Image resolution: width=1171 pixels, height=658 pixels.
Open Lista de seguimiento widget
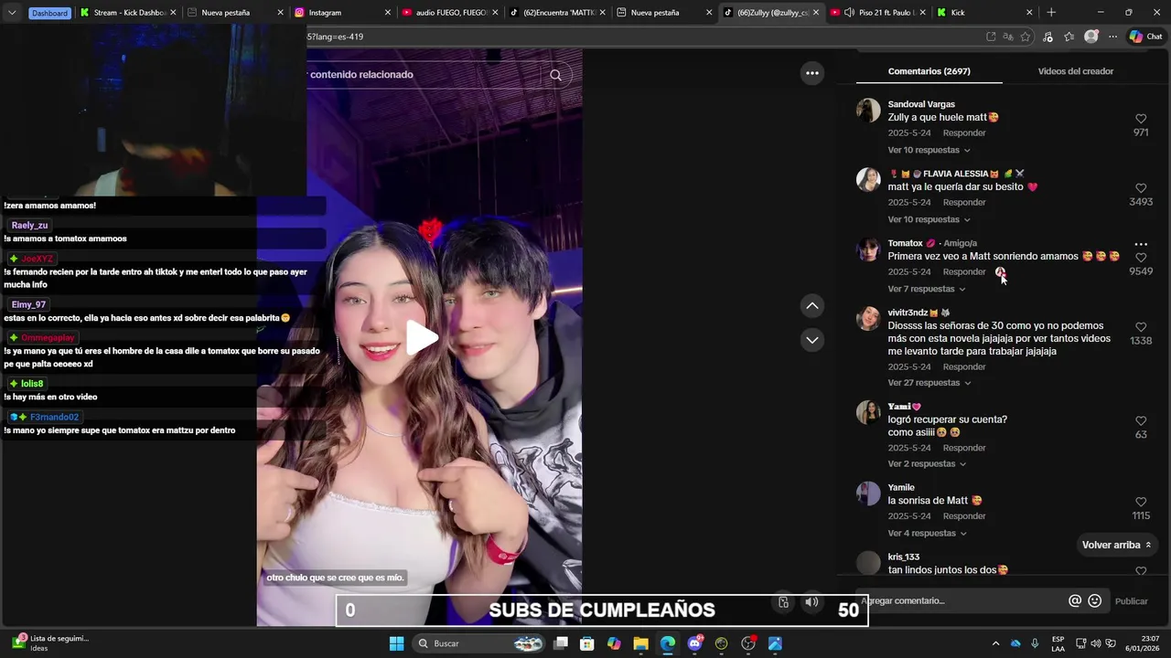(x=50, y=643)
